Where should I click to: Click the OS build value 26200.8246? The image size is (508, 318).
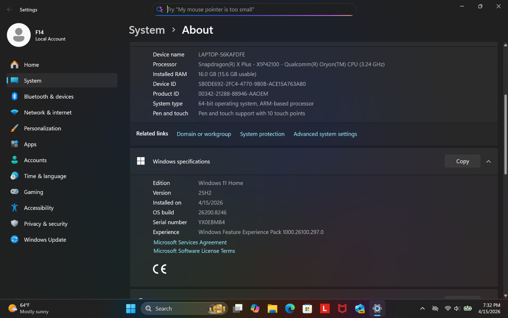[212, 212]
